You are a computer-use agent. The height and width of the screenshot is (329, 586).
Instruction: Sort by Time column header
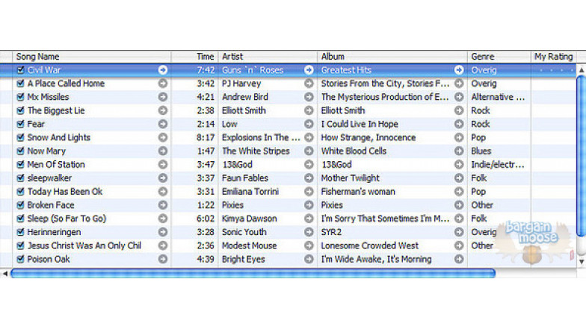tap(194, 57)
